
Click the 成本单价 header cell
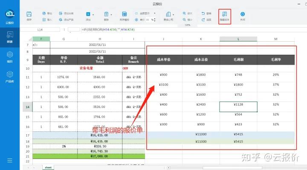coord(163,59)
